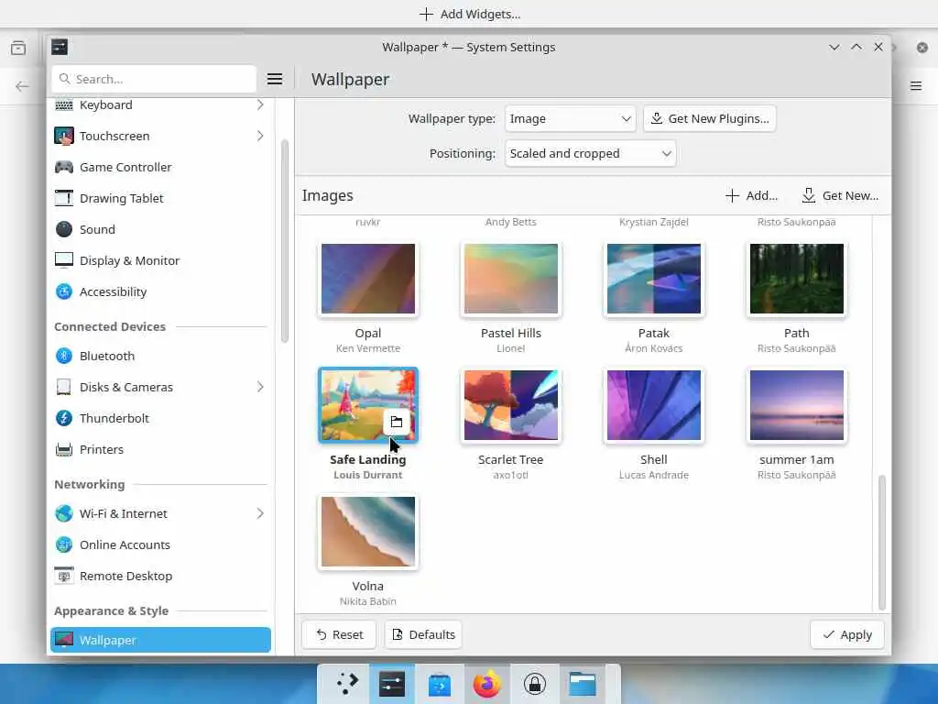Click the Printers icon
Image resolution: width=938 pixels, height=704 pixels.
64,449
